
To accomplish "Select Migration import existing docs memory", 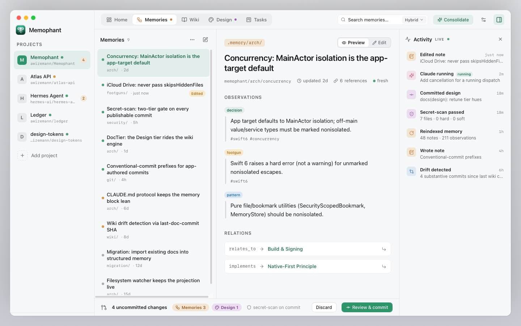I will pos(153,258).
